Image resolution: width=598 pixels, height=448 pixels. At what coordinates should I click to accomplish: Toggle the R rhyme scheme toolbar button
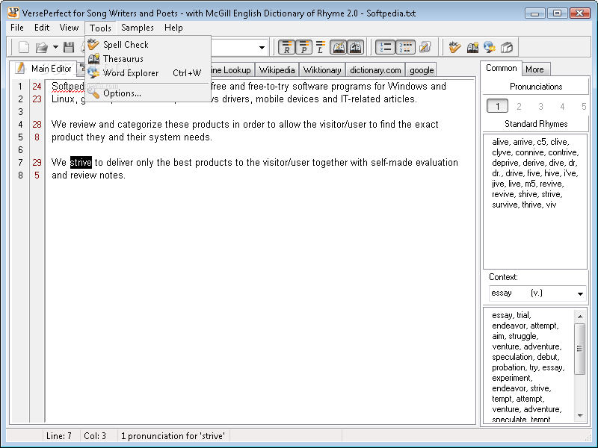coord(286,47)
